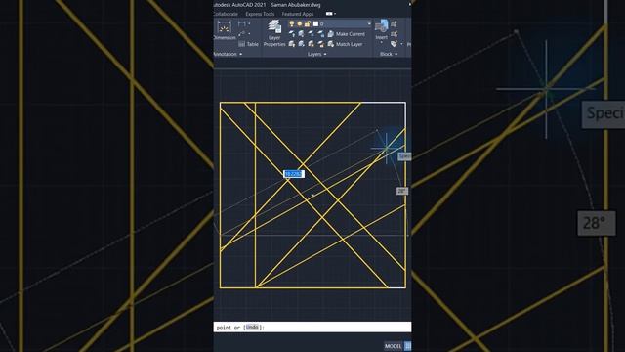This screenshot has width=625, height=352.
Task: Click the layer Isolate icon
Action: point(302,34)
